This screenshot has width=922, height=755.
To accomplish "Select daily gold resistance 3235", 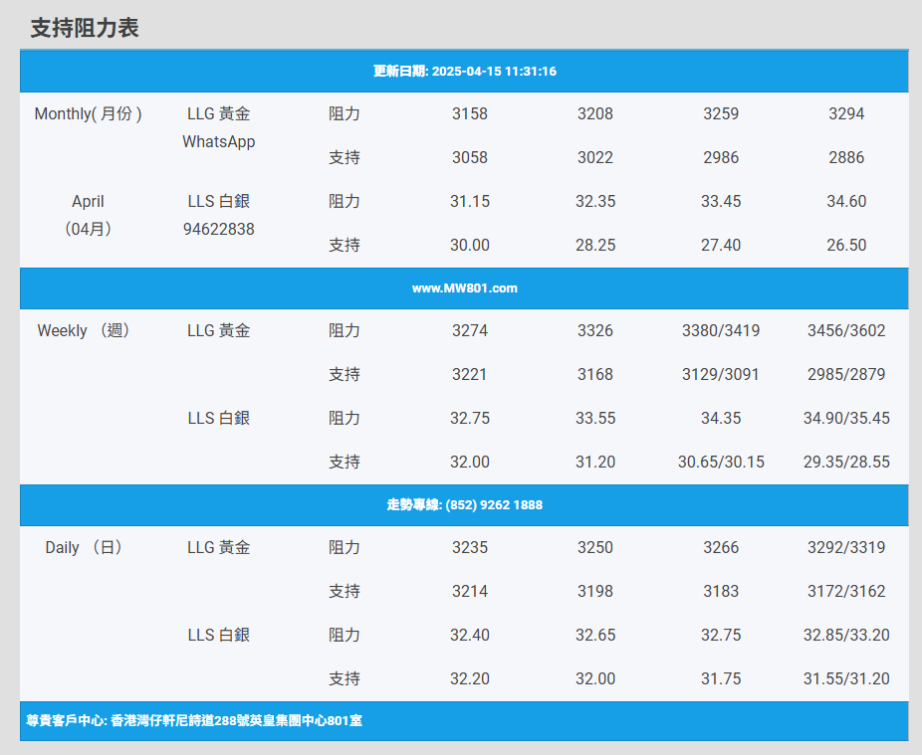I will click(x=470, y=547).
